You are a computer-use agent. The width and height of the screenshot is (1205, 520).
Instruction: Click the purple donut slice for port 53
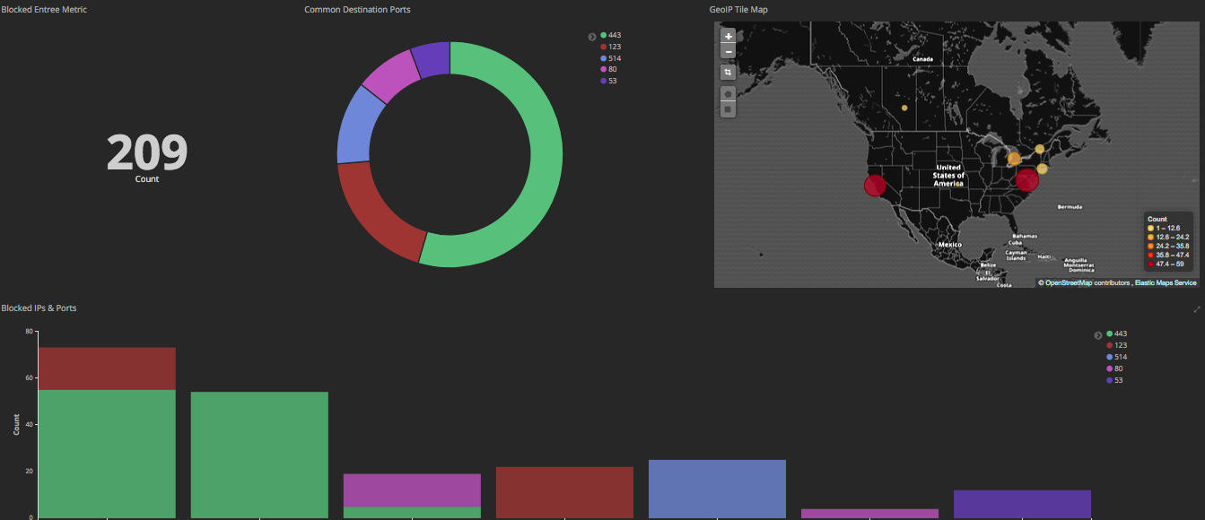[432, 57]
